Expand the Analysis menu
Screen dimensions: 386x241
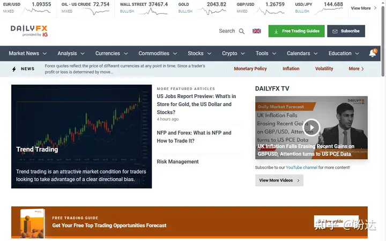tap(71, 54)
